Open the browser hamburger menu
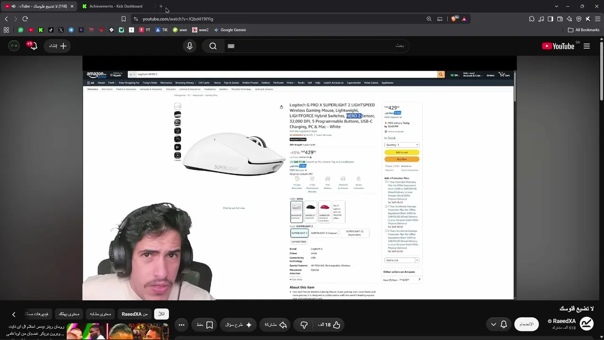604x340 pixels. pyautogui.click(x=597, y=19)
